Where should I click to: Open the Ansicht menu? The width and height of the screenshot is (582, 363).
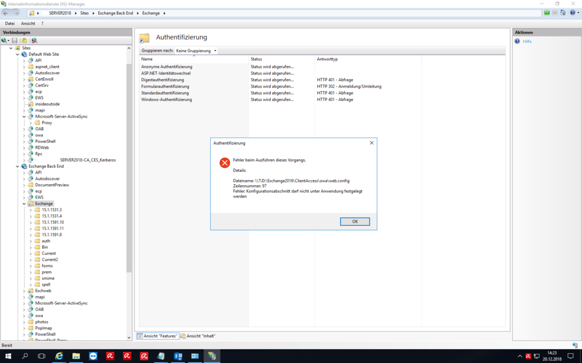28,24
